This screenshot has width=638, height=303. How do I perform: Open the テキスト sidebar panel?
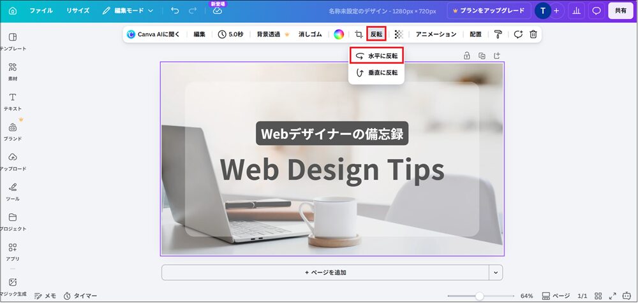13,102
